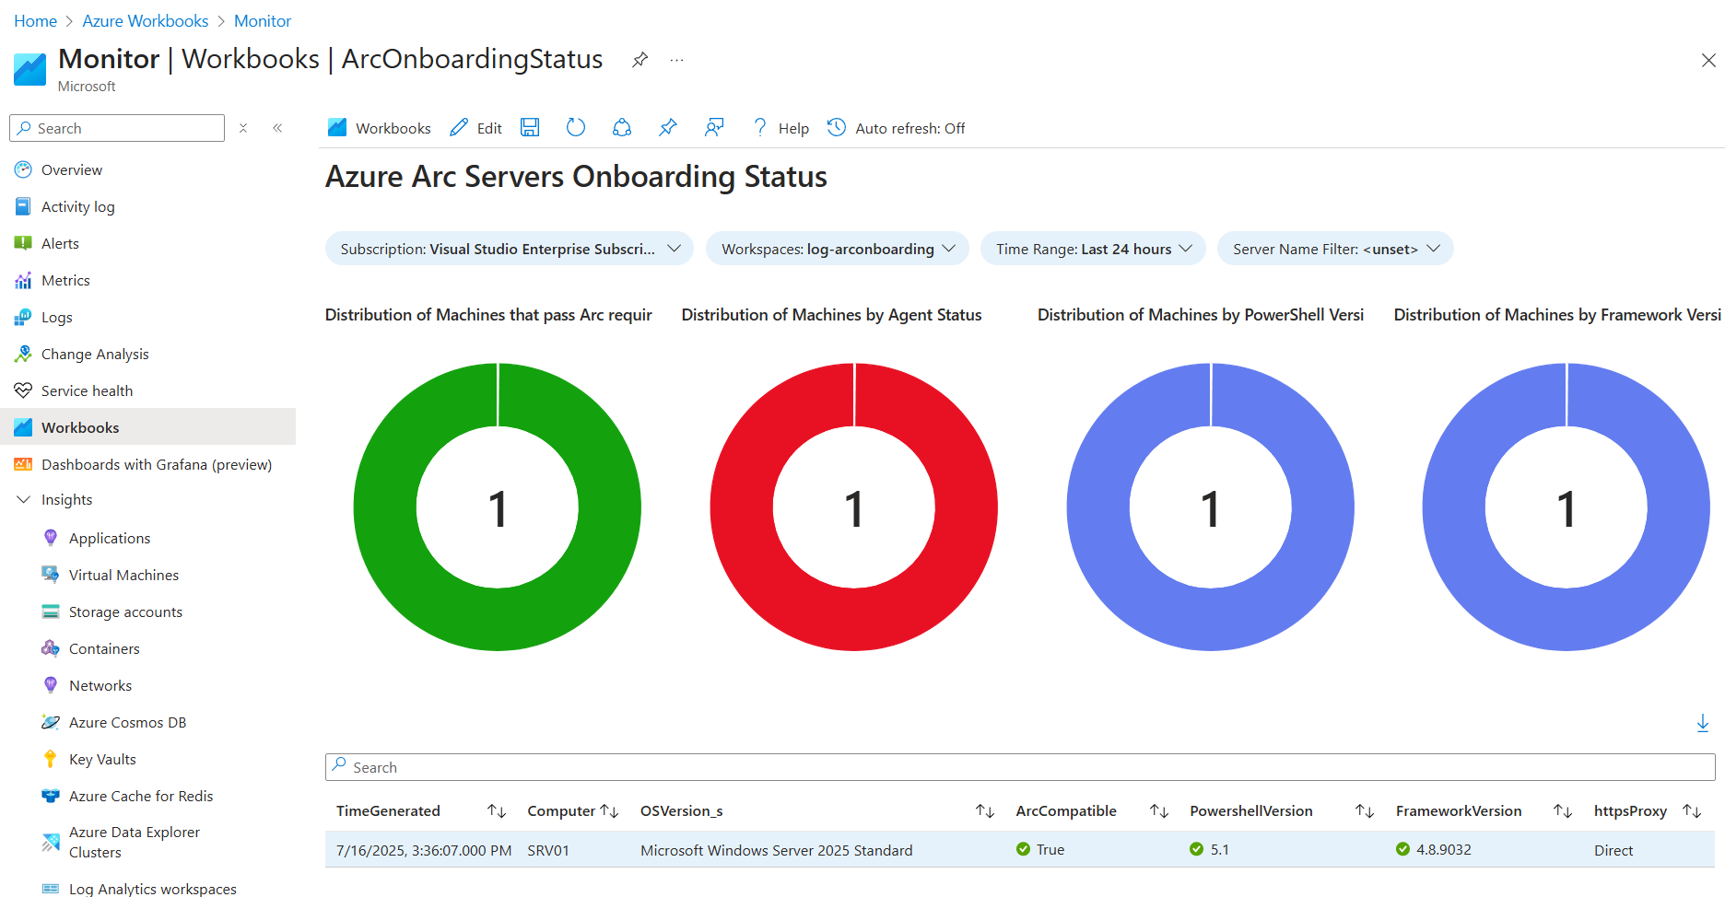This screenshot has width=1725, height=897.
Task: Open the Time Range Last 24 hours dropdown
Action: pos(1092,248)
